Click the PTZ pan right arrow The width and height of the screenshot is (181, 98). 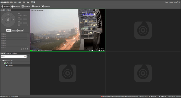[x=13, y=20]
